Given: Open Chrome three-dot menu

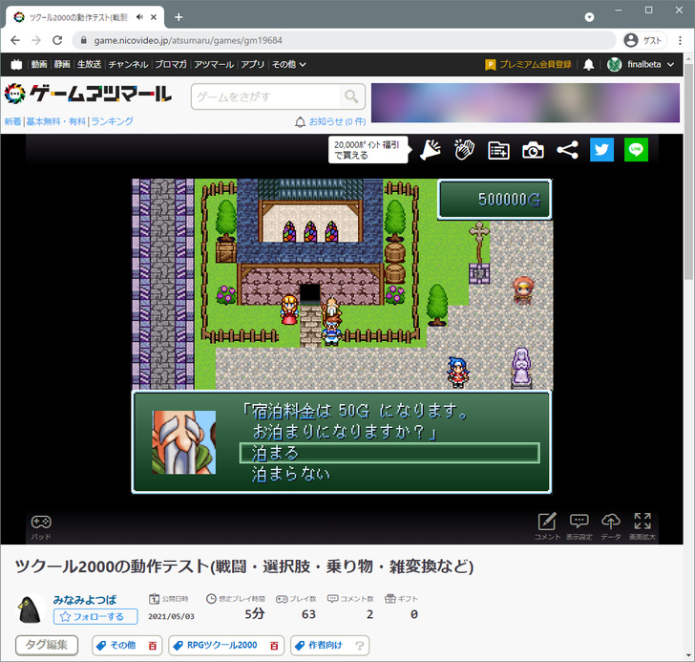Looking at the screenshot, I should pyautogui.click(x=680, y=40).
